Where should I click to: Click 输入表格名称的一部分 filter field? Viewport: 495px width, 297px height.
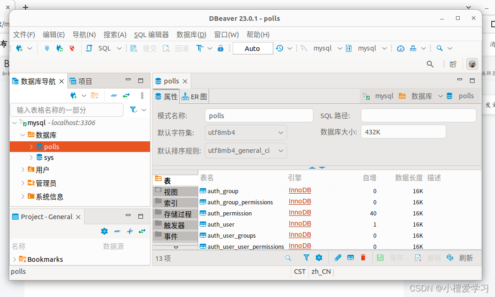[x=66, y=110]
